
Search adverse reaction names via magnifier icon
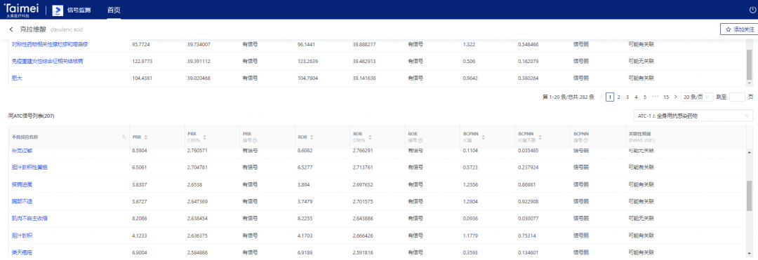124,137
